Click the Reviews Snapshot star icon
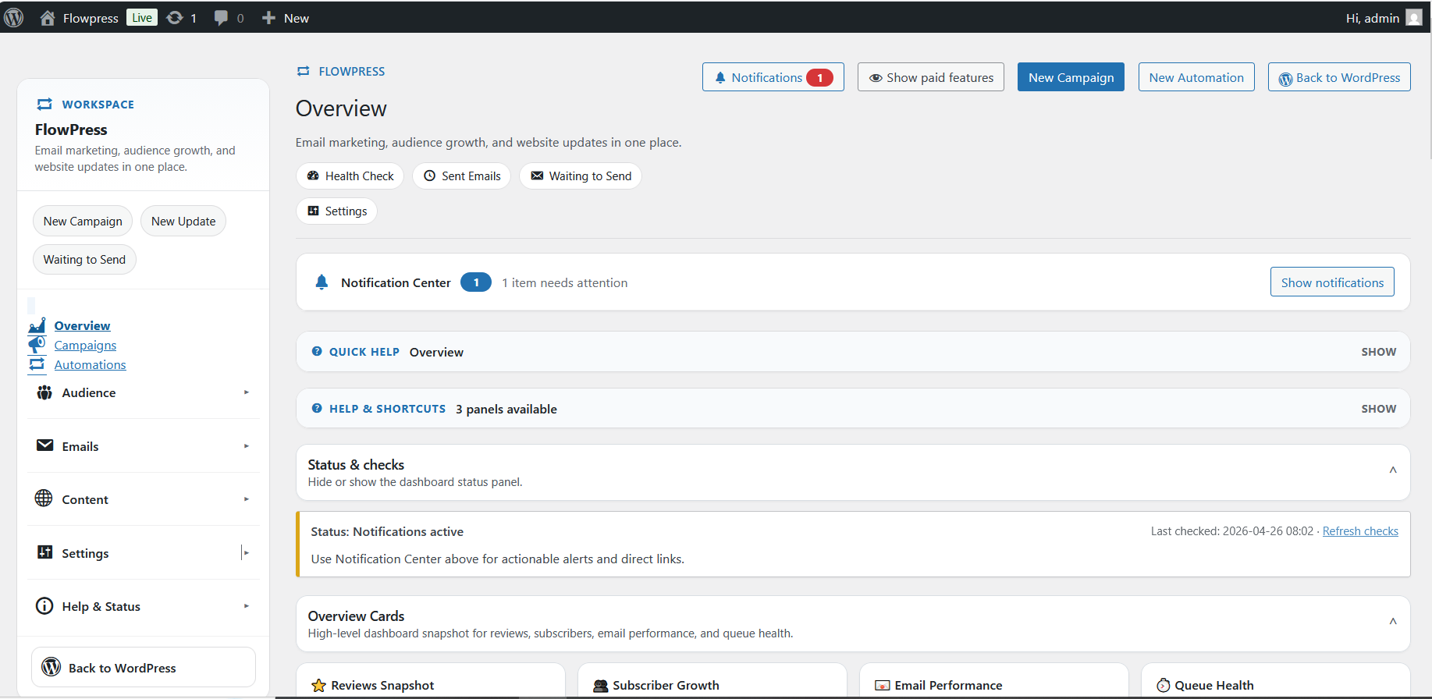 [x=318, y=686]
